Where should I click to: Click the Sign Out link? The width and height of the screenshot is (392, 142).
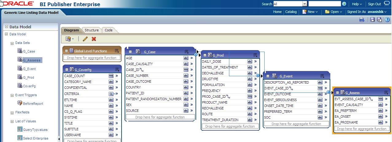pos(375,4)
